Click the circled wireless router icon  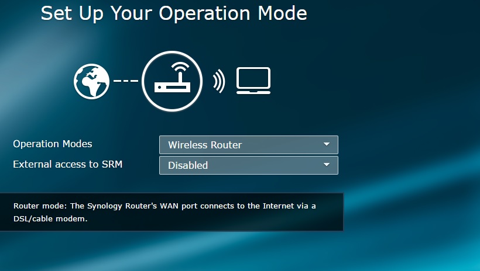[x=172, y=81]
